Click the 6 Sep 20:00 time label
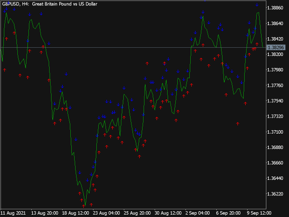Viewport: 289px width, 217px height. click(228, 213)
